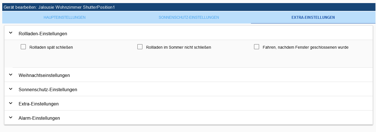Click the 'Rollladen im Sommer nicht schließen' label
This screenshot has width=376, height=132.
click(x=179, y=47)
